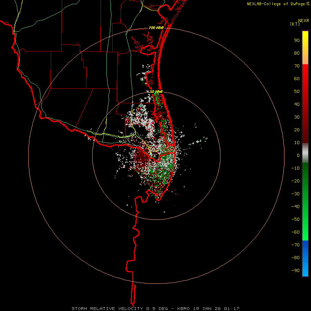This screenshot has width=311, height=311.
Task: Click the 80 value on the velocity scale
Action: click(x=297, y=53)
